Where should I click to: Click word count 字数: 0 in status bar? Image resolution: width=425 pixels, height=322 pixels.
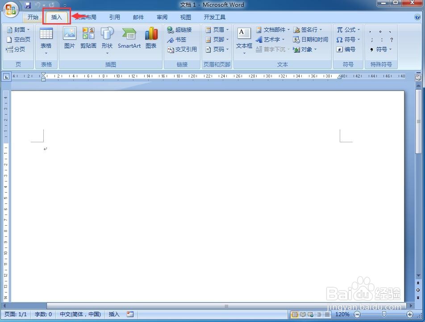[x=43, y=314]
